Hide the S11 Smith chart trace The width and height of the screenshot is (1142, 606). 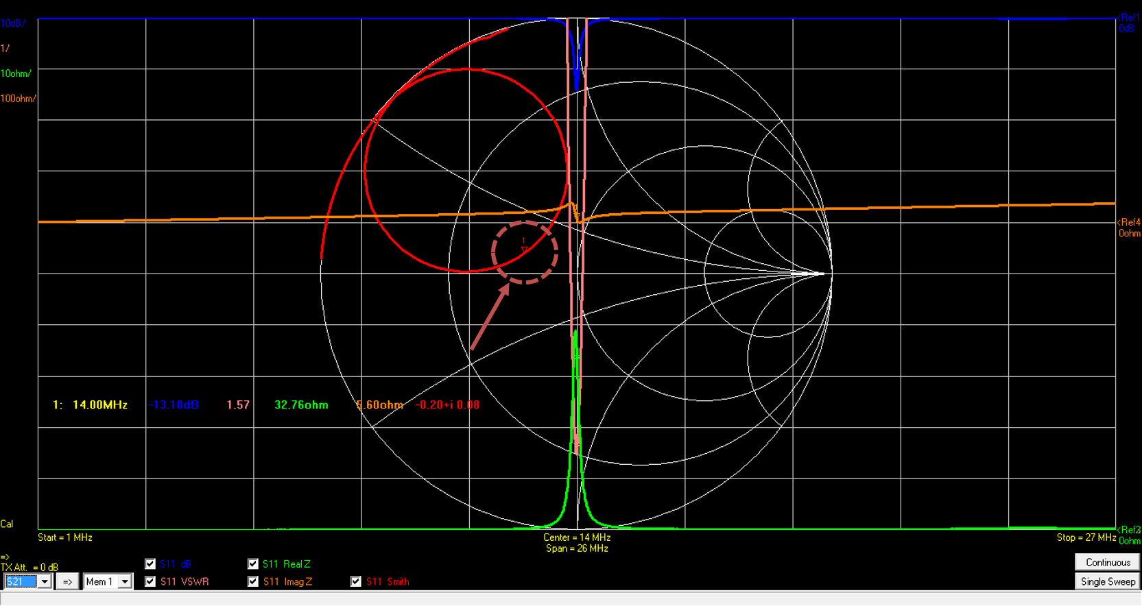coord(356,581)
